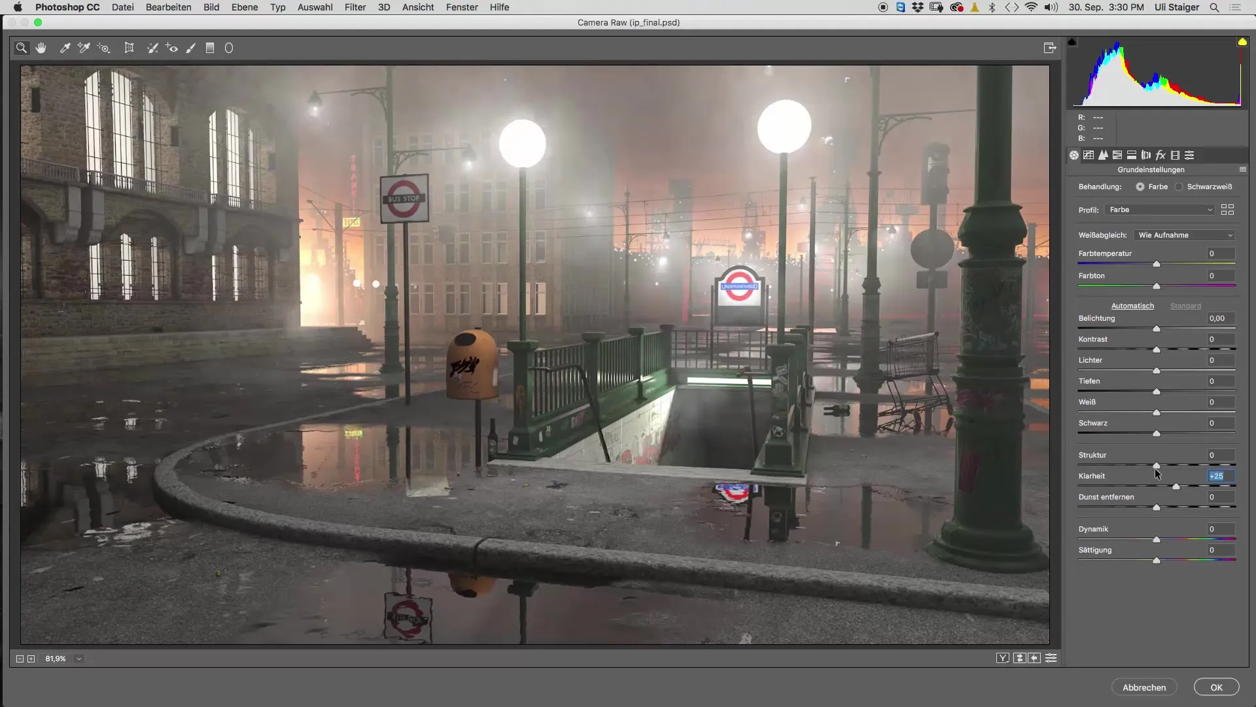The height and width of the screenshot is (707, 1256).
Task: Select the Targeted Adjustment tool
Action: tap(103, 48)
